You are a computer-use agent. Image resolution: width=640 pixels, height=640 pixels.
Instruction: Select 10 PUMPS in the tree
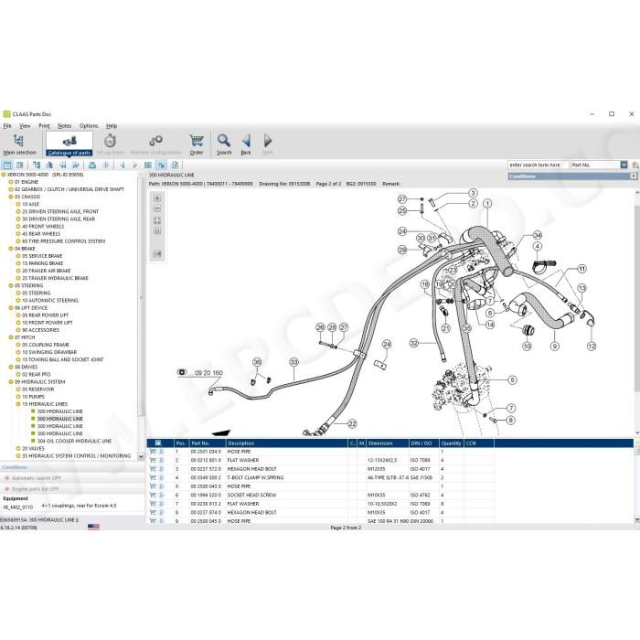pyautogui.click(x=33, y=397)
